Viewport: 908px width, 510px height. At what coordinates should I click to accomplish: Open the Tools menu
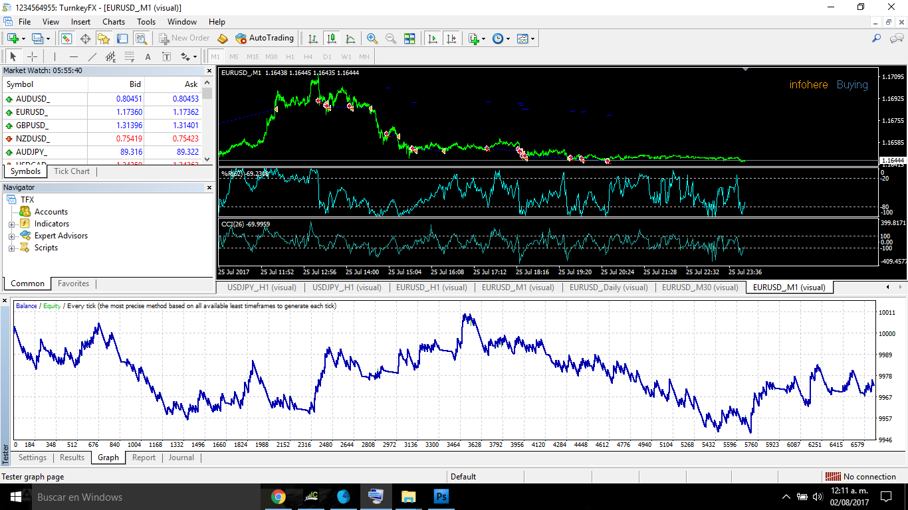146,22
